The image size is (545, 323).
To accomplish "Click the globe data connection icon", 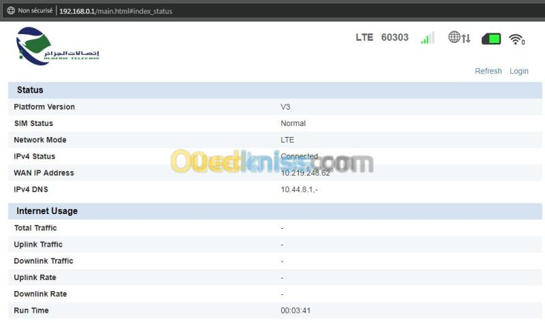I will 459,37.
